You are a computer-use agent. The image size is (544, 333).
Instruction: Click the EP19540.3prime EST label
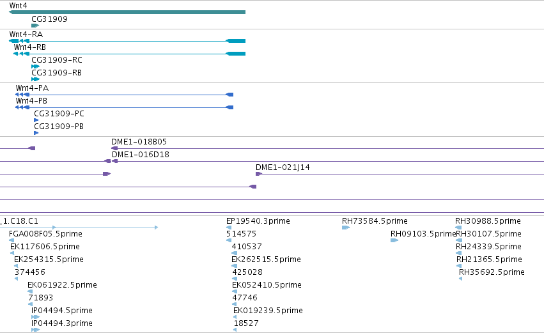tap(258, 221)
